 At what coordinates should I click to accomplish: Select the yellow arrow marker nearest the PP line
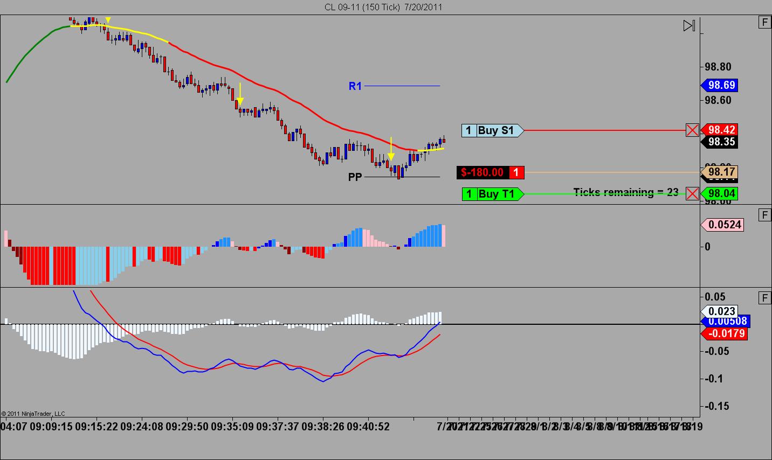tap(391, 149)
